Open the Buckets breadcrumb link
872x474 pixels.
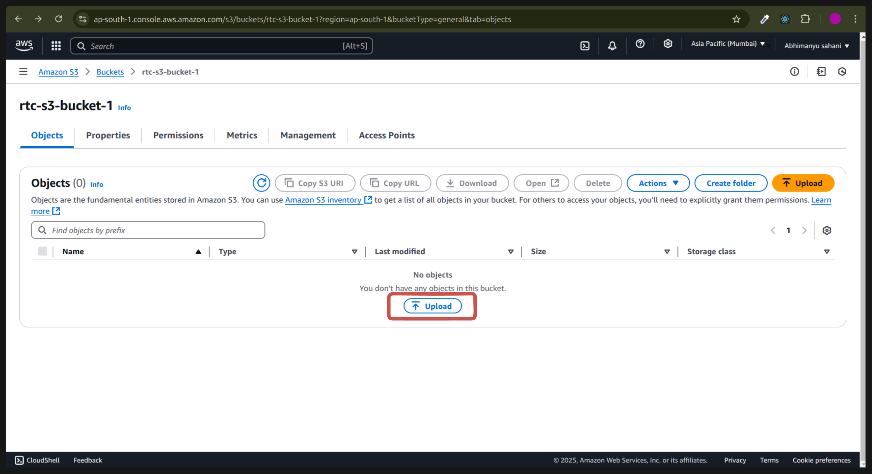tap(110, 72)
